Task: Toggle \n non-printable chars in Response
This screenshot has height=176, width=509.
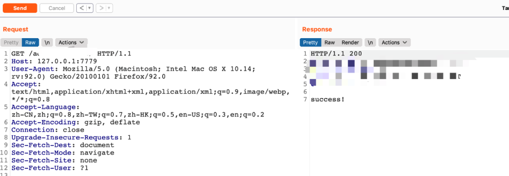Action: click(370, 42)
